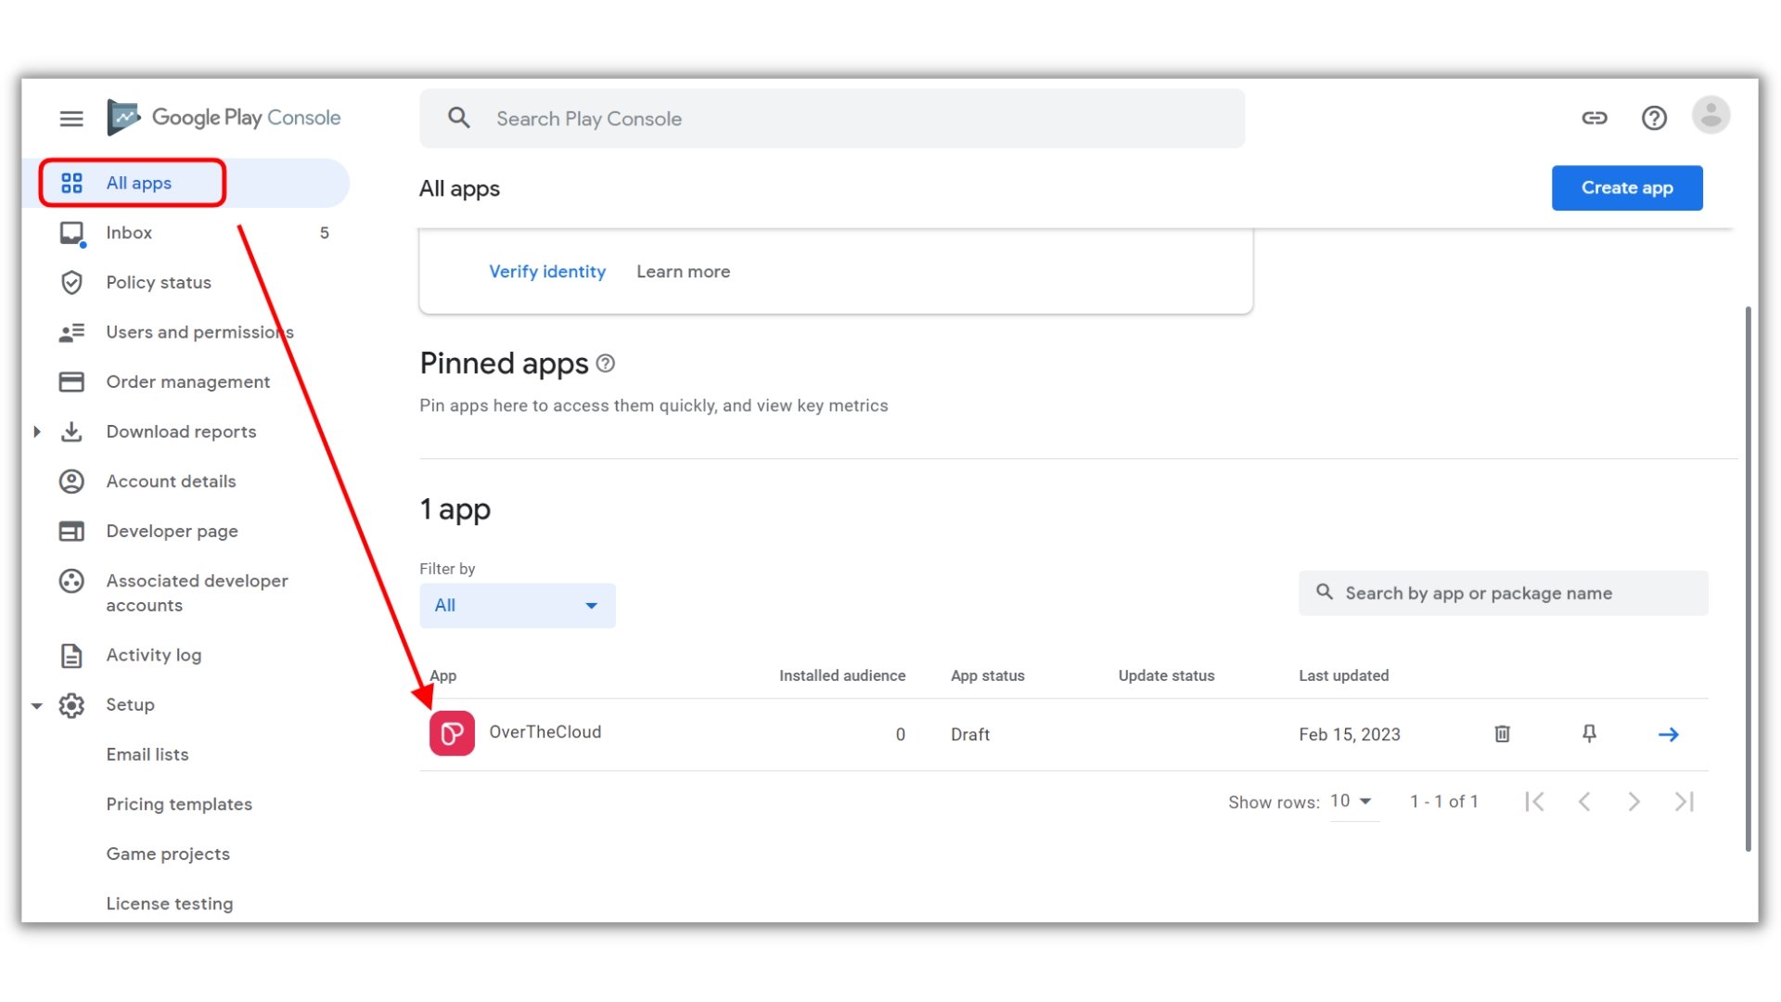1781x1002 pixels.
Task: Open the navigation hamburger menu
Action: (71, 118)
